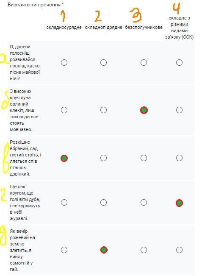Click selected безсполучникове radio in 'З високих круч' row

(144, 110)
